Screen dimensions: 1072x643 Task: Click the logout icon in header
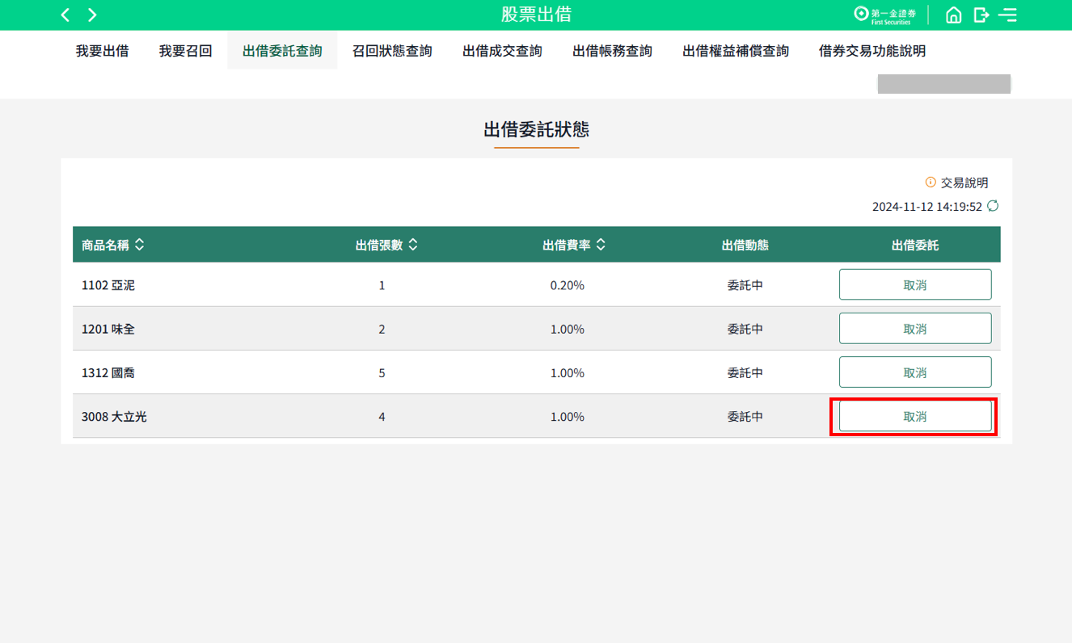coord(981,15)
